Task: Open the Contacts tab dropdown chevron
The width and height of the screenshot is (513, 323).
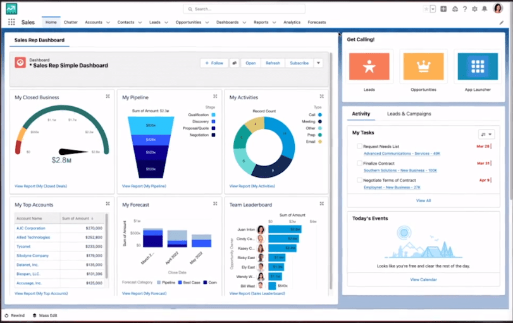Action: click(x=140, y=23)
